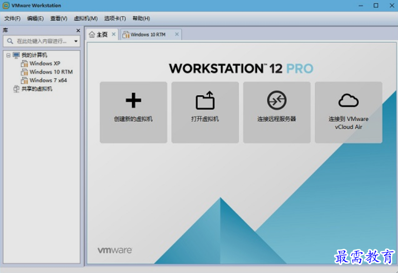
Task: Click the Windows XP virtual machine icon in library
Action: coord(24,63)
